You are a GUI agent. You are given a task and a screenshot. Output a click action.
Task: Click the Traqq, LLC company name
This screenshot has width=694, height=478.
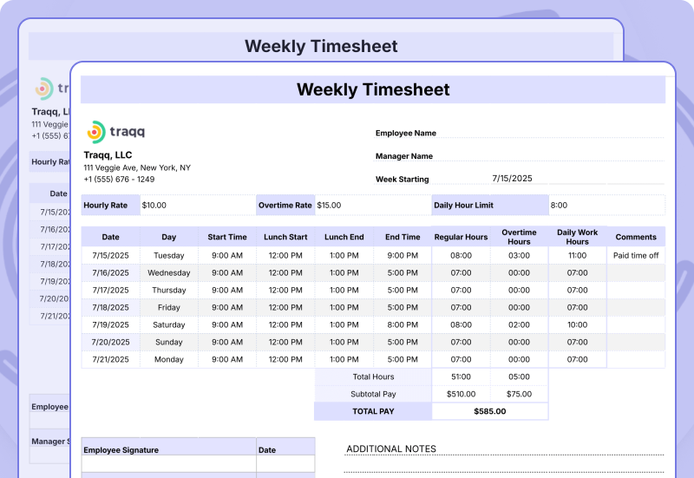pos(108,155)
